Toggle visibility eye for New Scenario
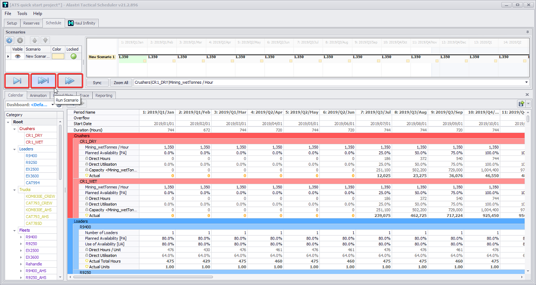Viewport: 536px width, 285px height. click(x=18, y=57)
